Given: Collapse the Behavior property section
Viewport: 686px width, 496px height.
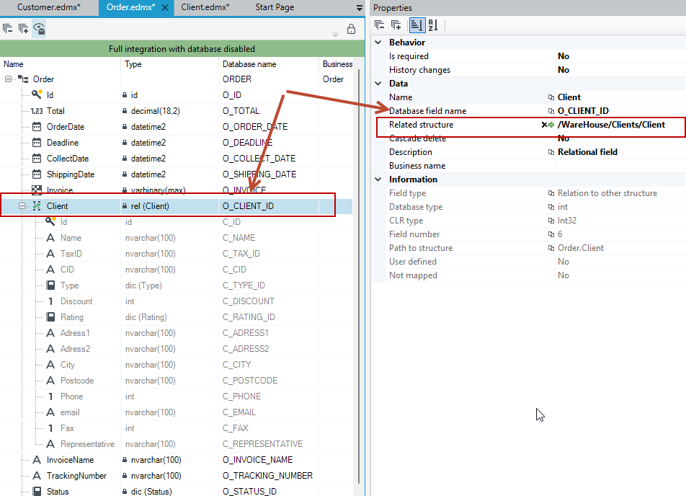Looking at the screenshot, I should 378,43.
